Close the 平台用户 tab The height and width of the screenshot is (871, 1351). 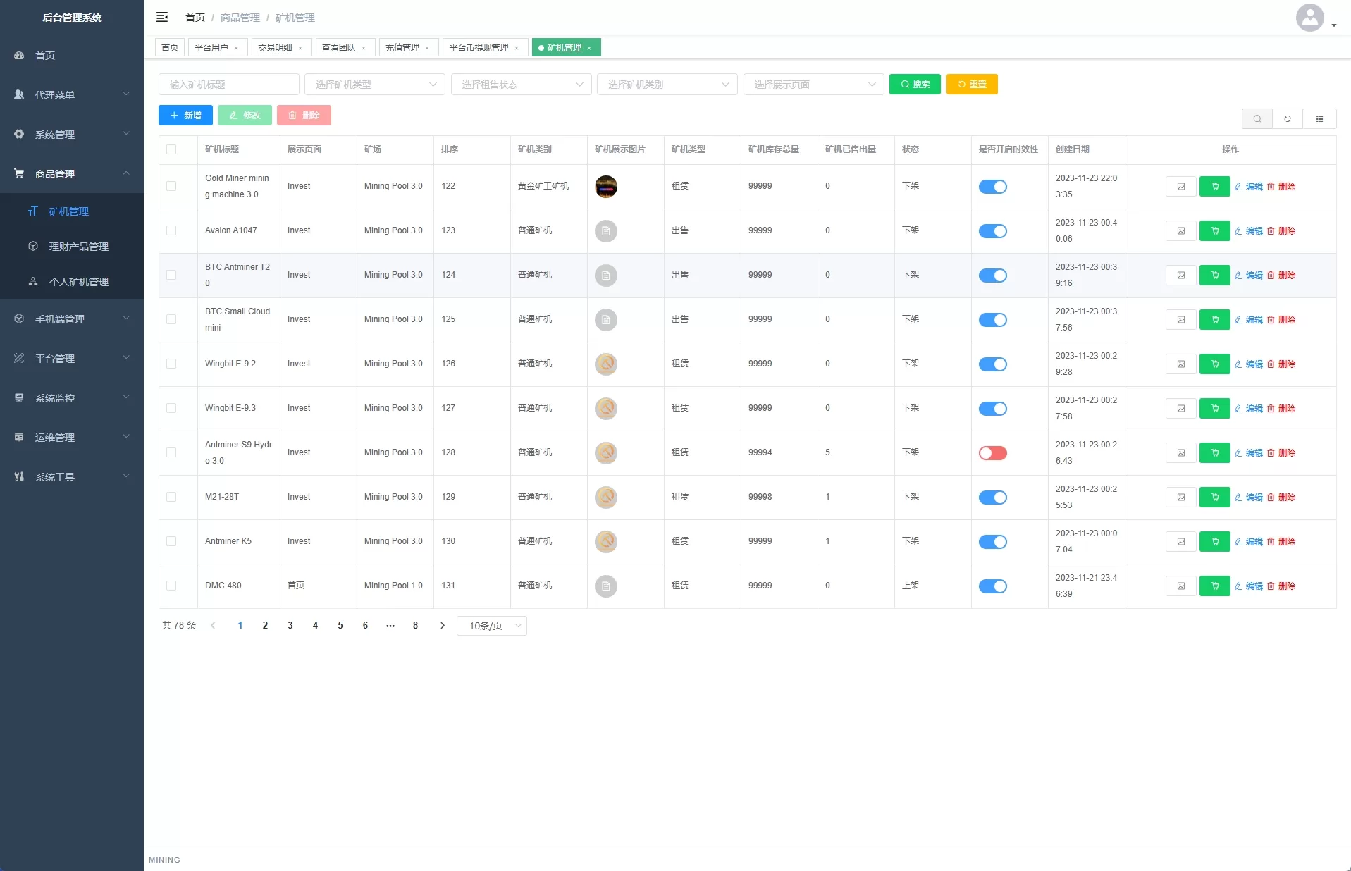pyautogui.click(x=236, y=49)
